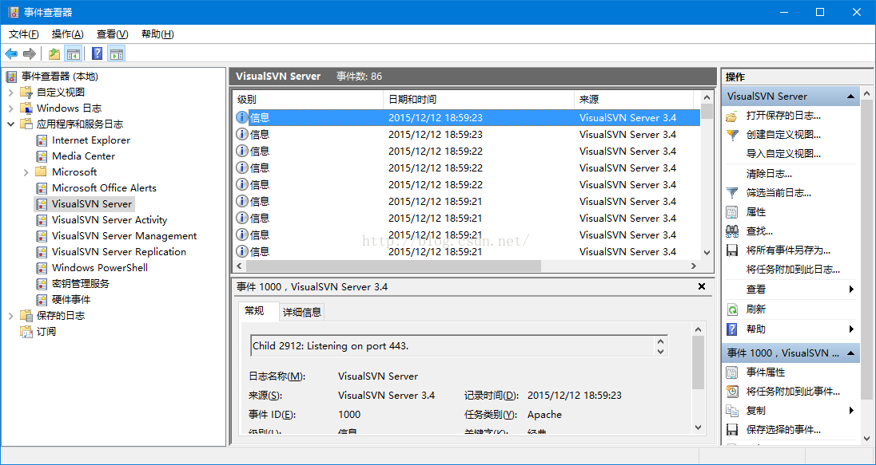The height and width of the screenshot is (465, 876).
Task: Click the event list scroll down arrow
Action: click(x=707, y=253)
